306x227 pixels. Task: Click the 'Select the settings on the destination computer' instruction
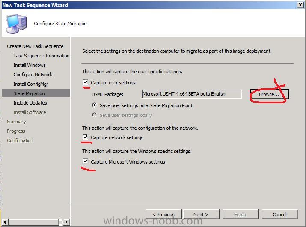point(177,51)
